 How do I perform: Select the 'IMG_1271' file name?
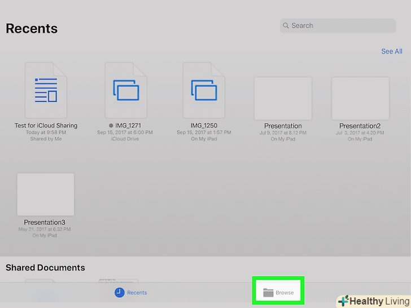(128, 125)
